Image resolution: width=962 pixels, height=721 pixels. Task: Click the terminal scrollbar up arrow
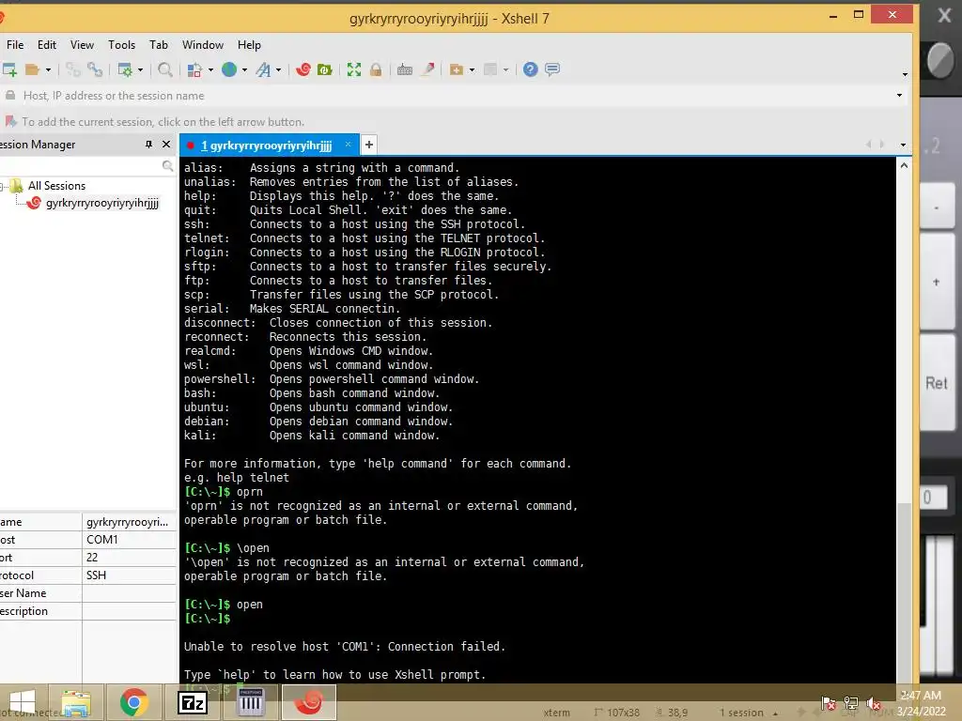pos(904,165)
